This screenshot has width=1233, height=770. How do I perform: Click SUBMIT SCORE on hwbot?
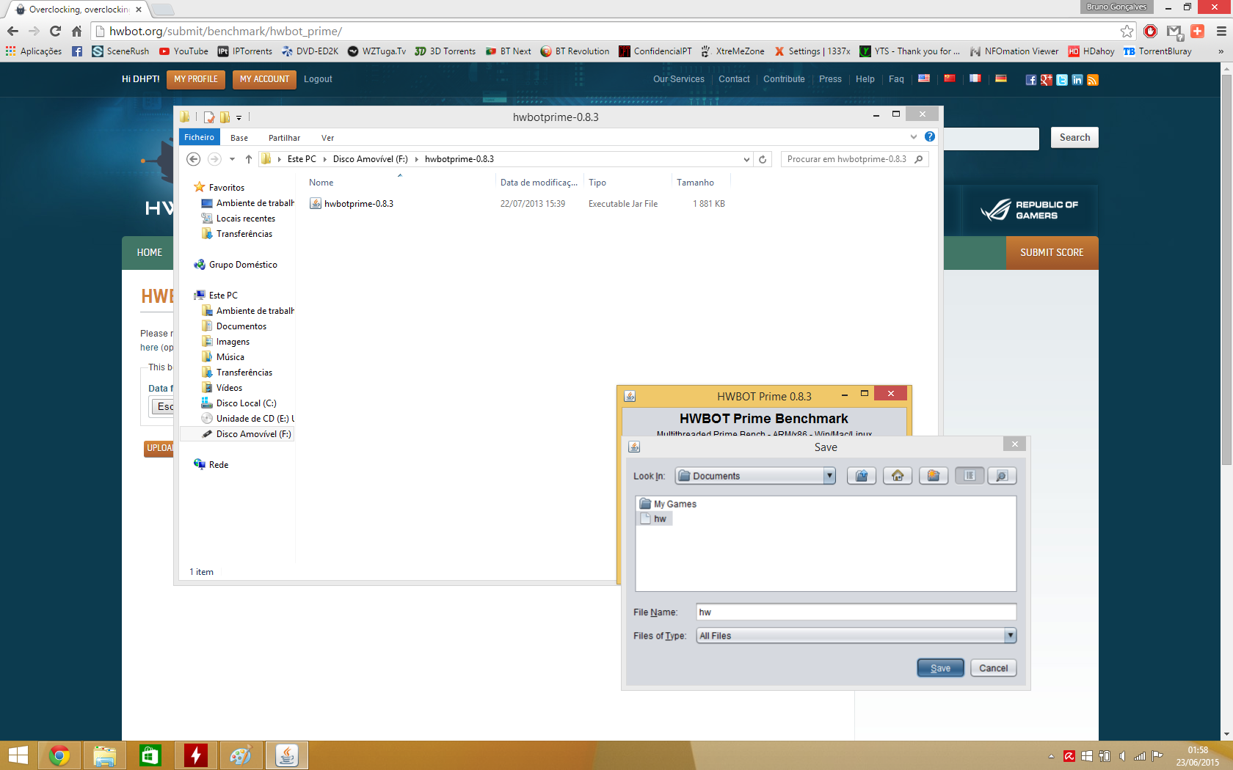pyautogui.click(x=1052, y=252)
